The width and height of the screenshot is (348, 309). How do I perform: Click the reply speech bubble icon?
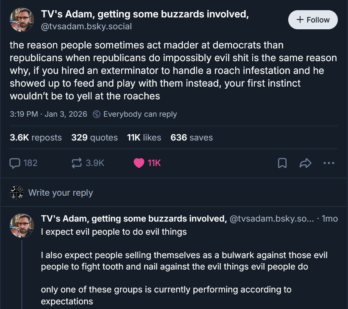15,163
